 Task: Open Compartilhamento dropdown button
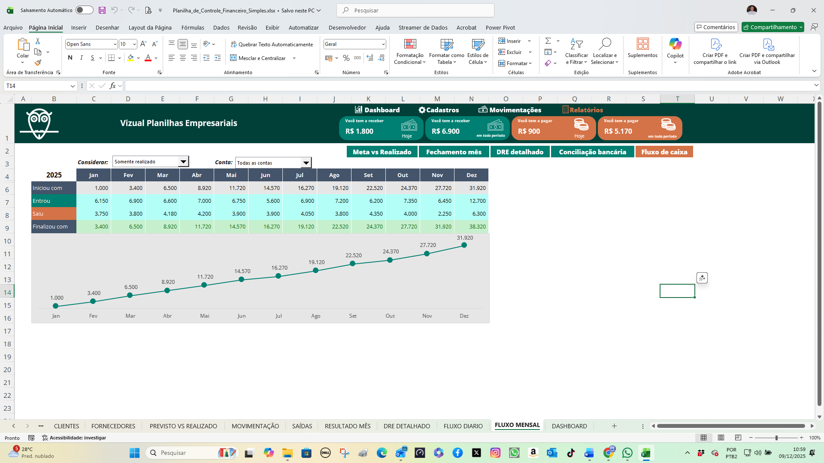tap(773, 27)
